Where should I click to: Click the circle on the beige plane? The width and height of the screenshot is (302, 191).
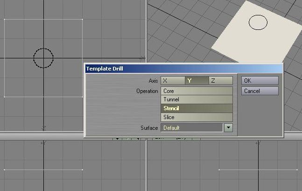[258, 22]
